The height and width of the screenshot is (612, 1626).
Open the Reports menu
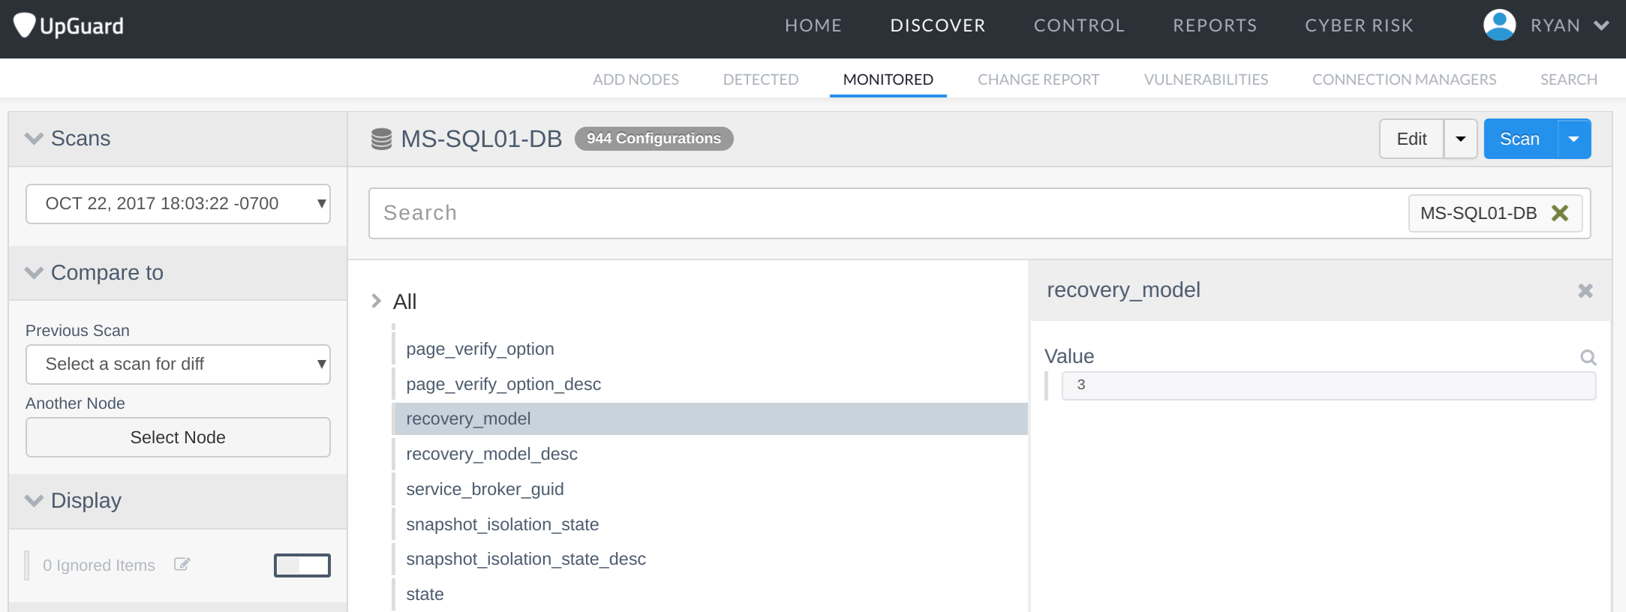pos(1215,25)
